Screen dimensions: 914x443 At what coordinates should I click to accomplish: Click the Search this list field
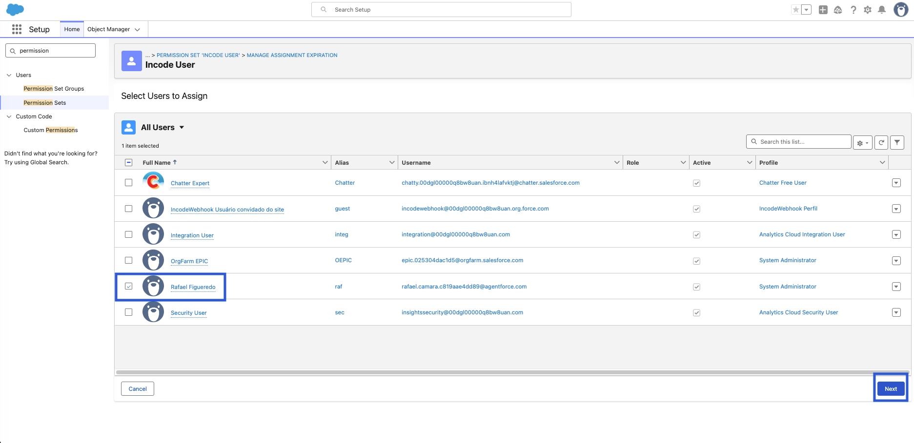pos(799,142)
